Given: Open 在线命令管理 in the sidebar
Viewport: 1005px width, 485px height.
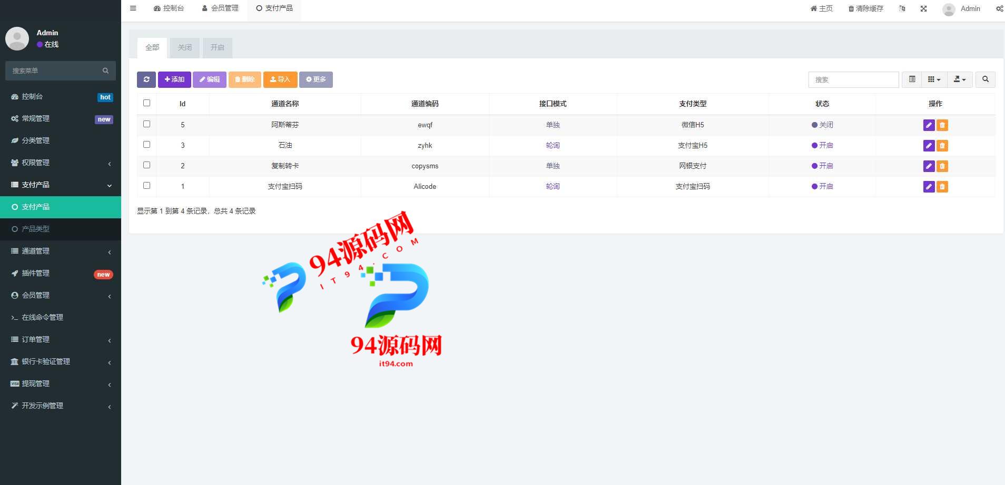Looking at the screenshot, I should (x=61, y=318).
